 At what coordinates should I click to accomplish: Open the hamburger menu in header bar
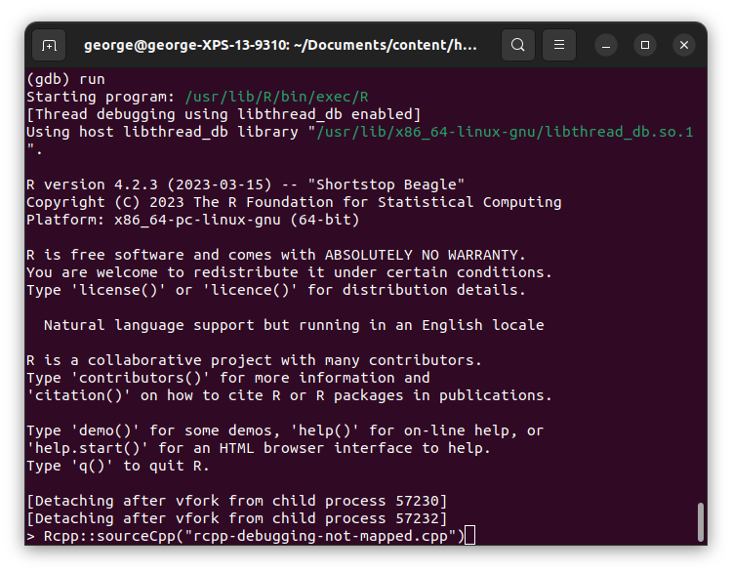[559, 45]
